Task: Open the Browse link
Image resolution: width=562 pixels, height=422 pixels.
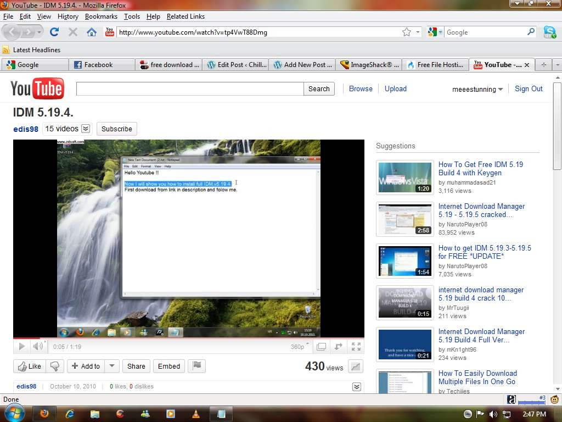Action: point(361,88)
